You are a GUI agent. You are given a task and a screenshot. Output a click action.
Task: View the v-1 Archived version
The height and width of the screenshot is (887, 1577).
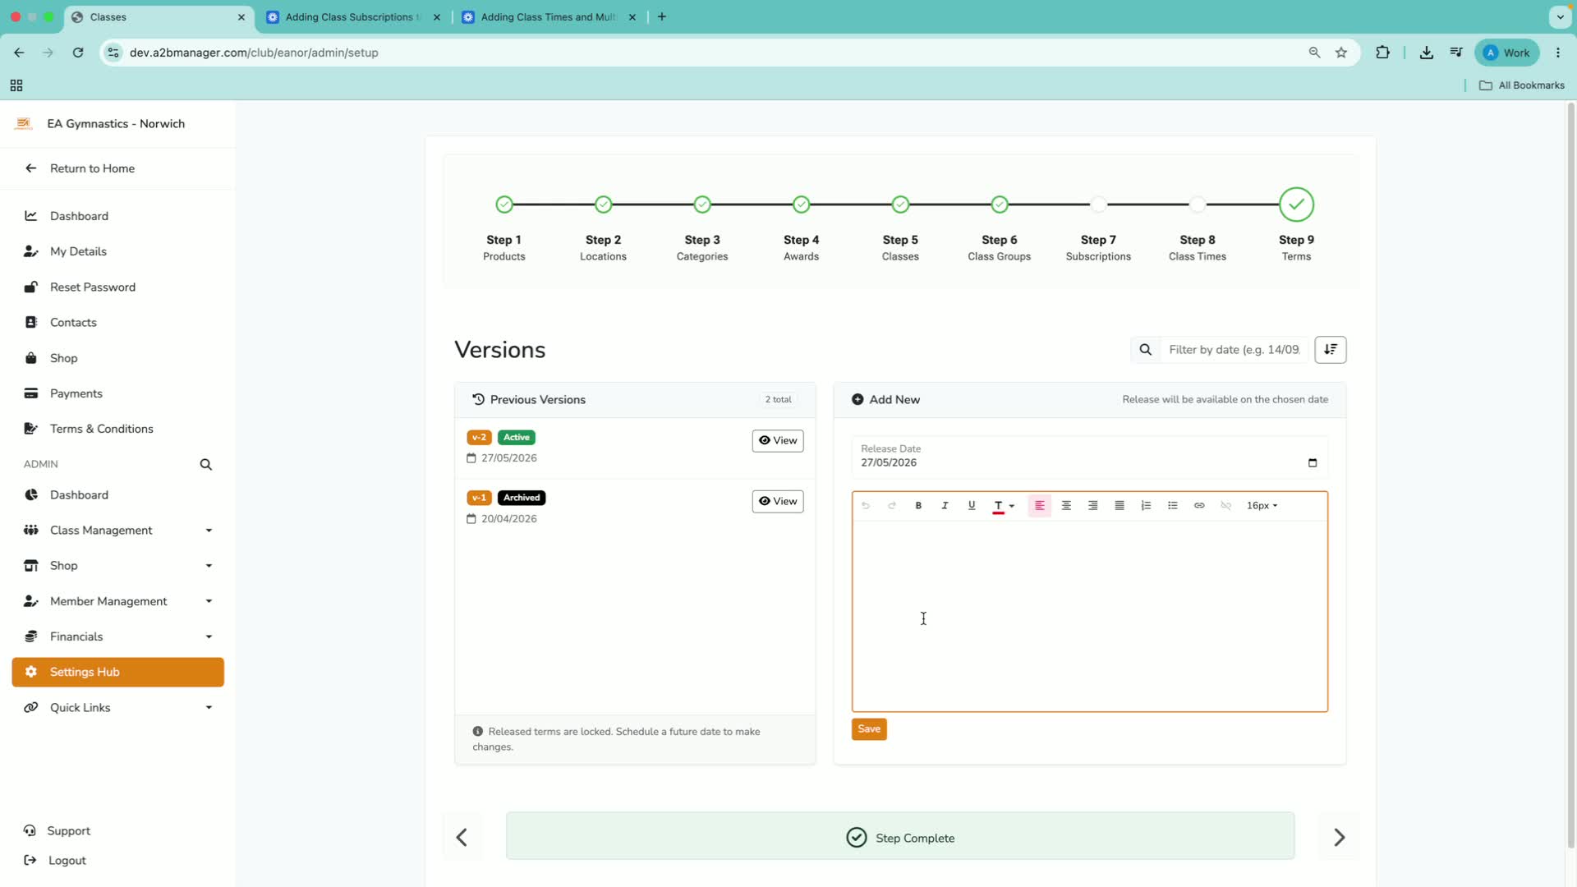[x=777, y=501]
